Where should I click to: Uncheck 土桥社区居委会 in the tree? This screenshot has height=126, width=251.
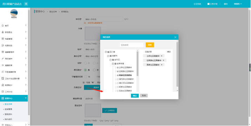click(118, 68)
